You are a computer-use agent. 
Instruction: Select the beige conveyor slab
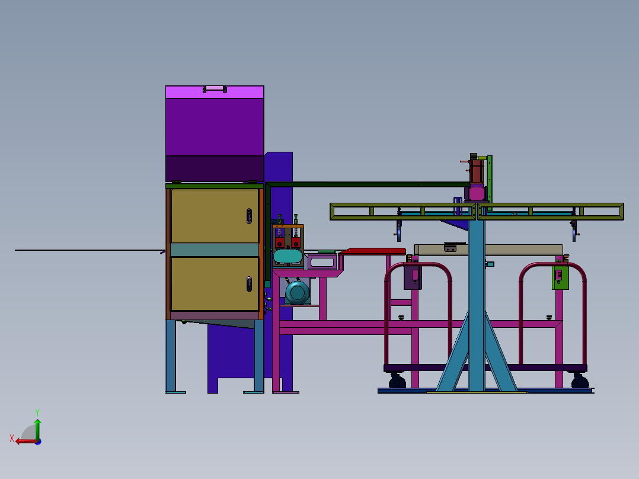488,250
